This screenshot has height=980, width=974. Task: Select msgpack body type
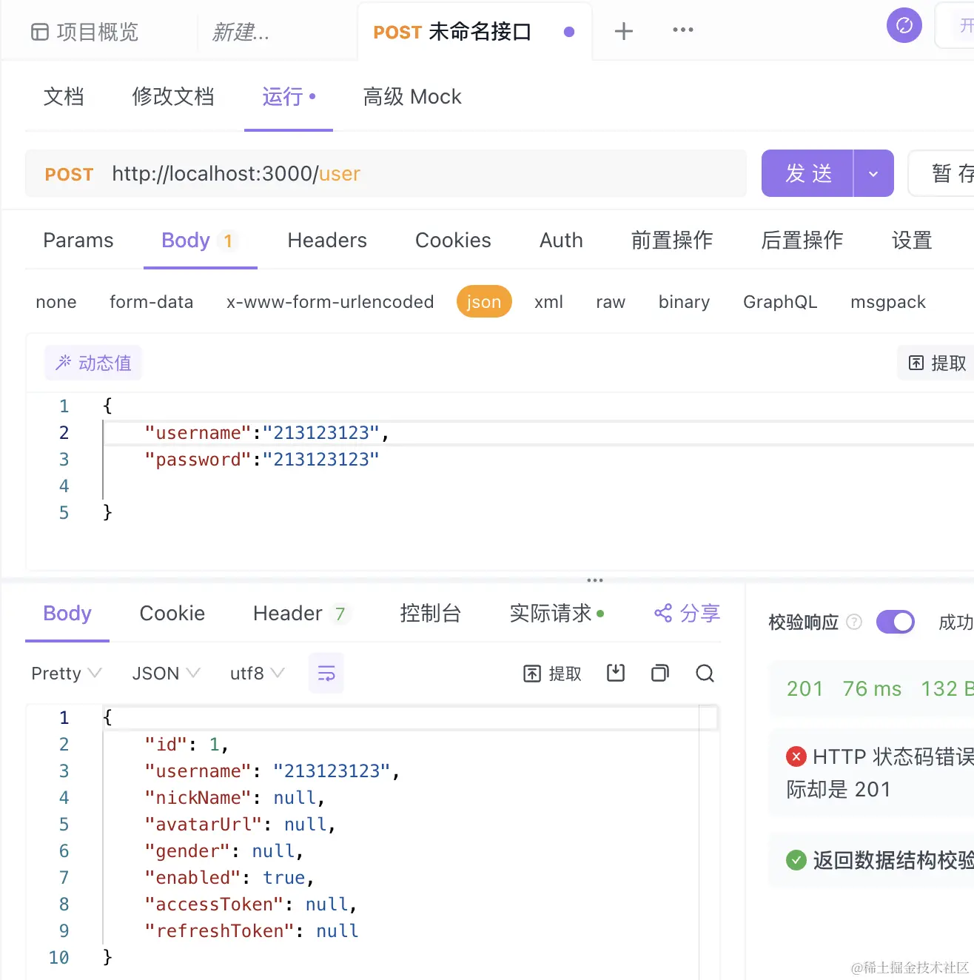click(888, 302)
